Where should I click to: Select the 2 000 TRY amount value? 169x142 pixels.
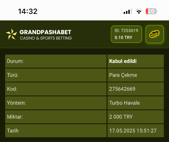pos(121,117)
